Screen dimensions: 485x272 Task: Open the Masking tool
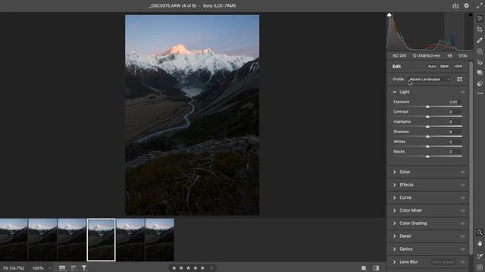click(480, 51)
